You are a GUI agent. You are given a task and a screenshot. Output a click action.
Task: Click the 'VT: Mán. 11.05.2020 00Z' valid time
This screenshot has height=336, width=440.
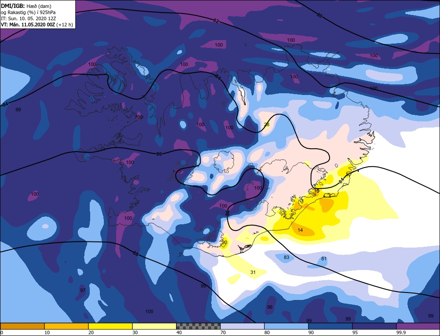click(28, 25)
